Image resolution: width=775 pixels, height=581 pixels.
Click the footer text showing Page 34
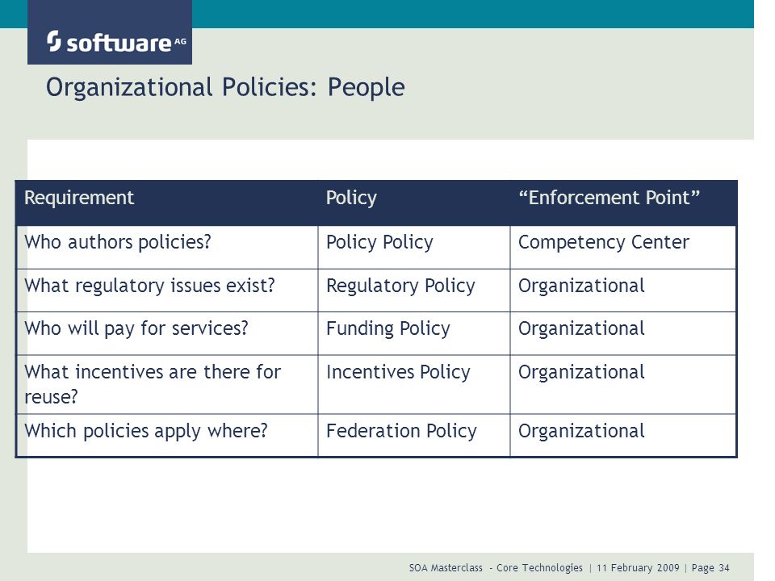coord(710,568)
